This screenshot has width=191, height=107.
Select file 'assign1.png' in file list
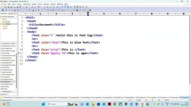(x=5, y=86)
